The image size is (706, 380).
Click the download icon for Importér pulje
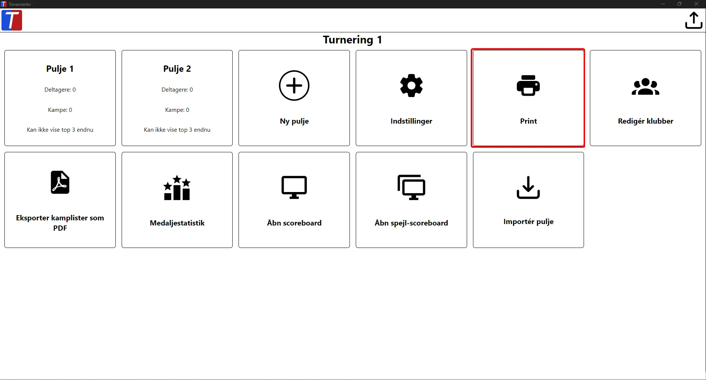click(x=528, y=187)
